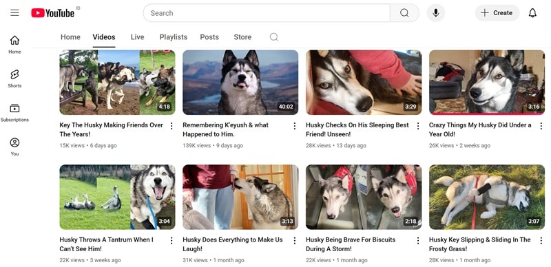Go to YouTube home via logo
This screenshot has height=267, width=551.
(x=53, y=13)
